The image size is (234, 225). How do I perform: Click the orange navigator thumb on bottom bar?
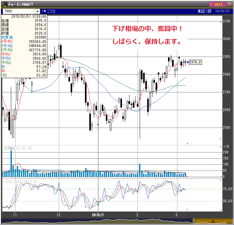(213, 221)
